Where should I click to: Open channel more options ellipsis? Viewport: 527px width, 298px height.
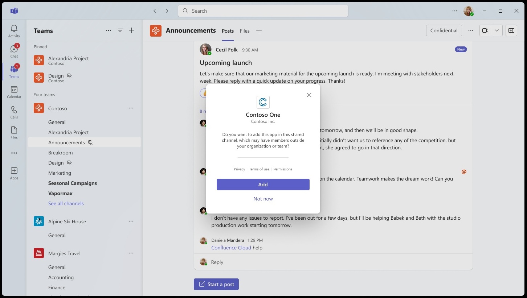click(x=471, y=30)
